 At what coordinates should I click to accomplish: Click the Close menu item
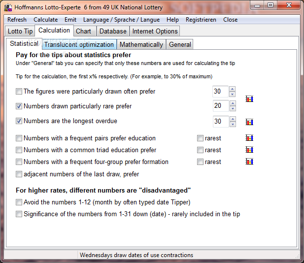click(x=230, y=20)
